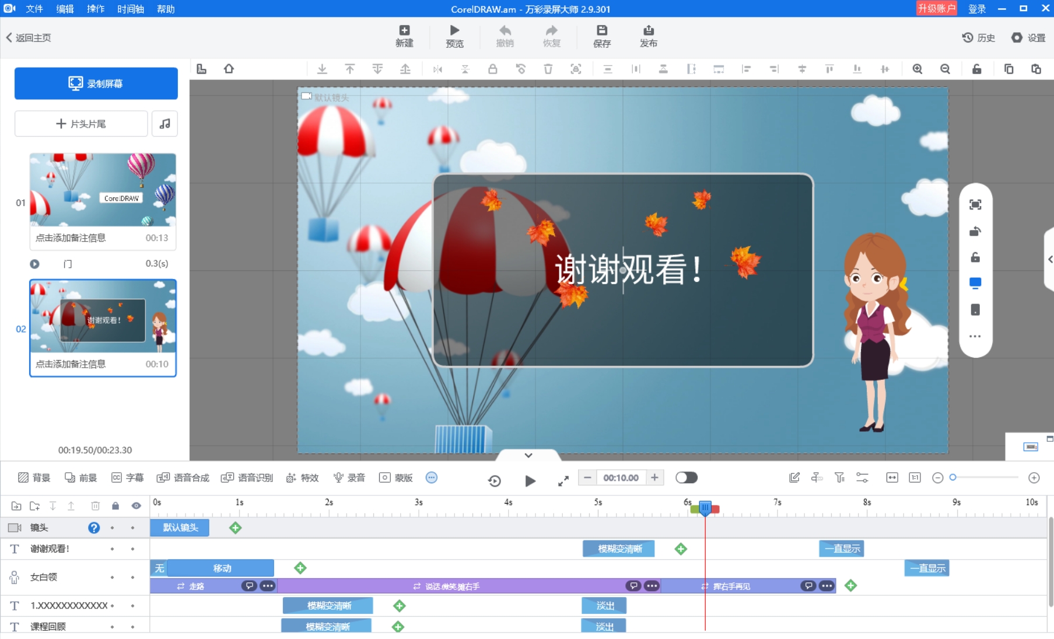The height and width of the screenshot is (639, 1054).
Task: Click the 恢复 (Redo) arrow icon
Action: click(x=551, y=36)
